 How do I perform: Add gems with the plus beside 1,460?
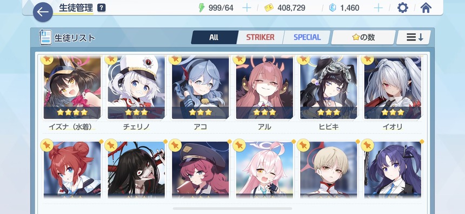(378, 8)
